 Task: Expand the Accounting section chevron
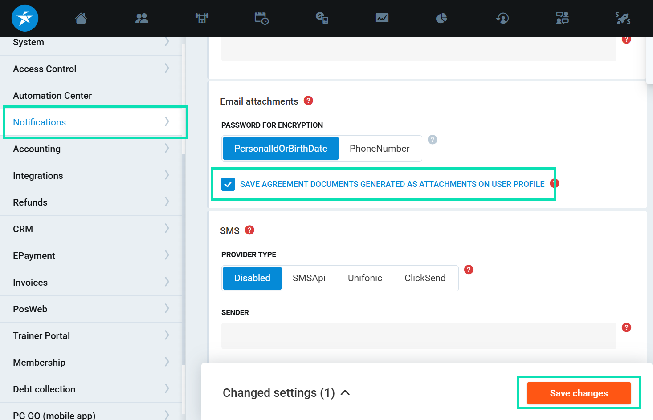click(167, 149)
